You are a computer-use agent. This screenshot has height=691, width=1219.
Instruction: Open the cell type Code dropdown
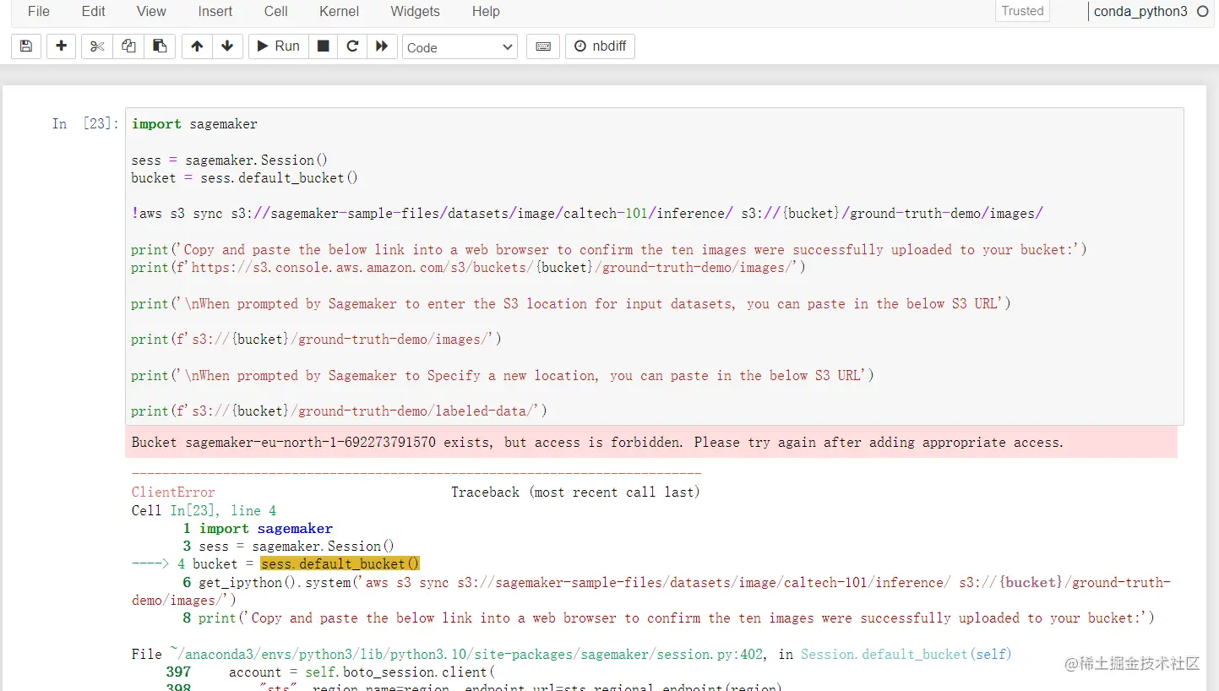460,47
